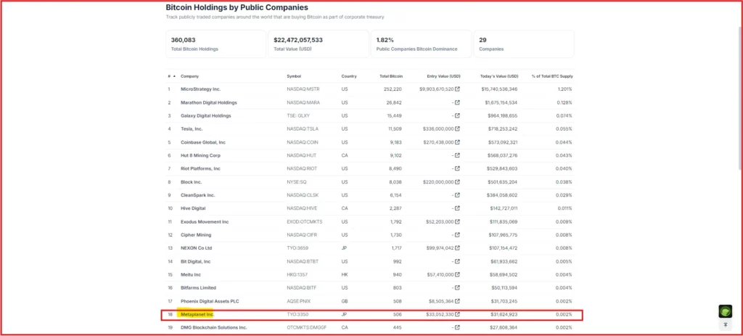Open the Galaxy Digital Holdings company link
Viewport: 743px width, 336px height.
[205, 115]
